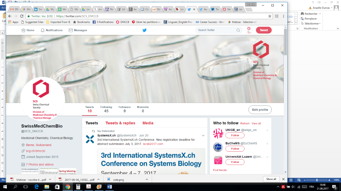Viewport: 341px width, 191px height.
Task: Follow the EuCheMS account
Action: 235,149
